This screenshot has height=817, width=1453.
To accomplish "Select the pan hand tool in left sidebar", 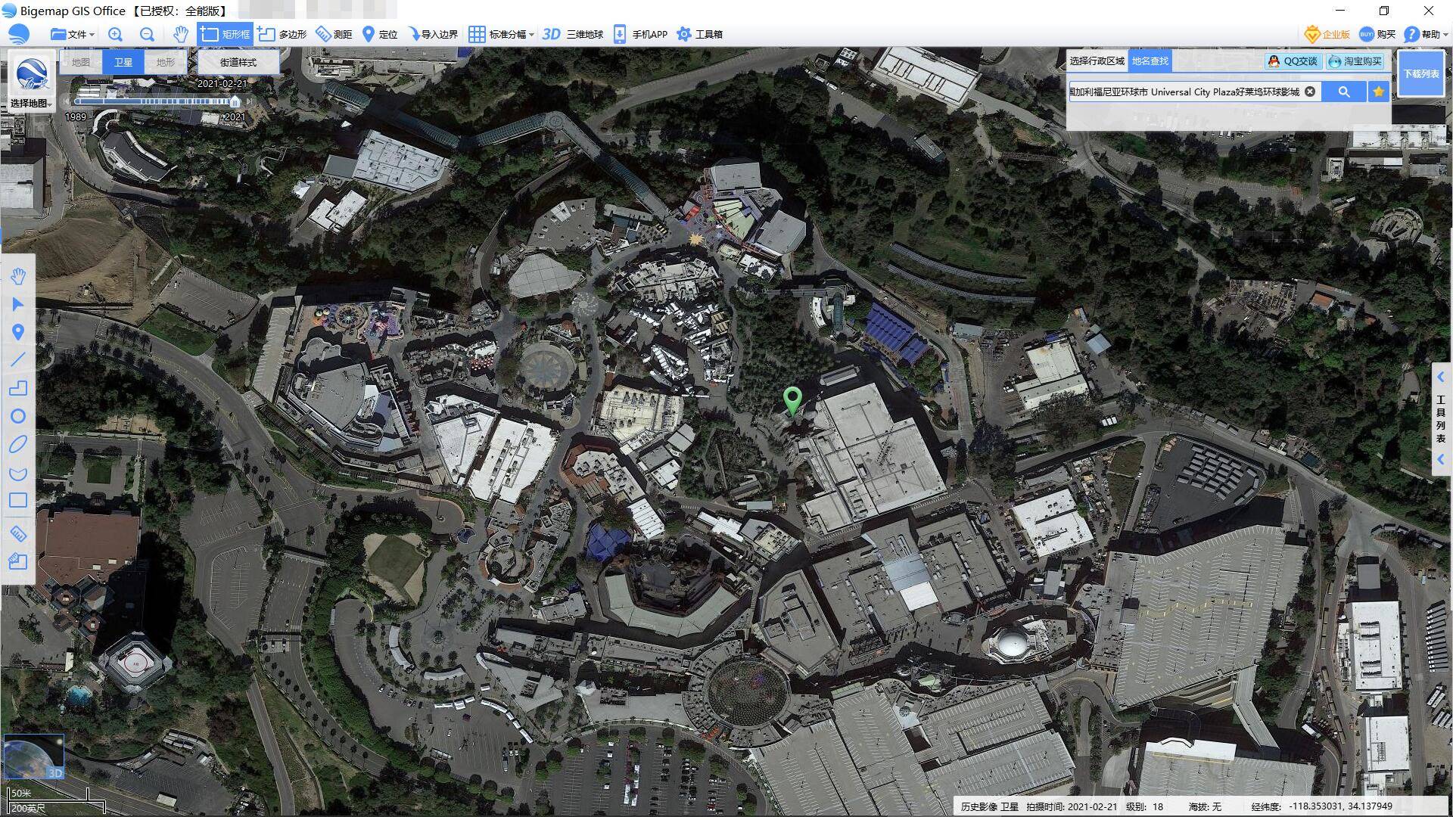I will click(18, 277).
